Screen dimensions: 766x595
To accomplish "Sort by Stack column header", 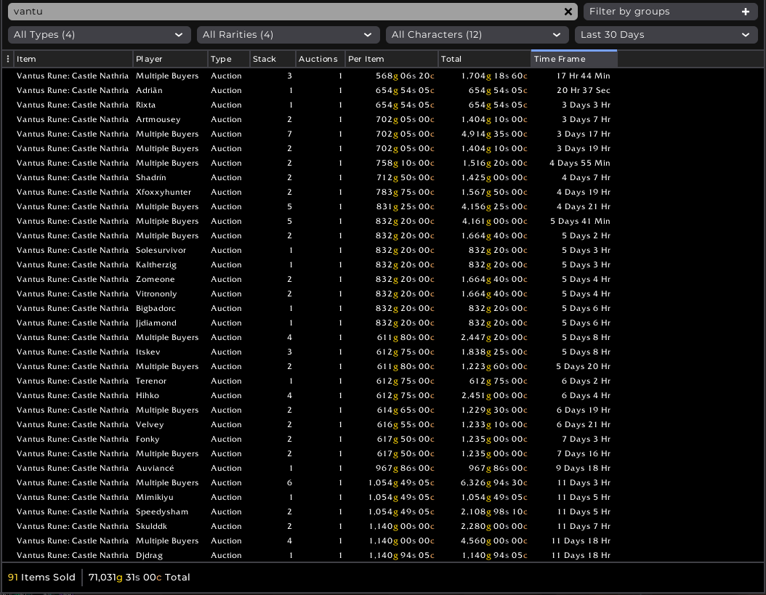I will pyautogui.click(x=273, y=59).
